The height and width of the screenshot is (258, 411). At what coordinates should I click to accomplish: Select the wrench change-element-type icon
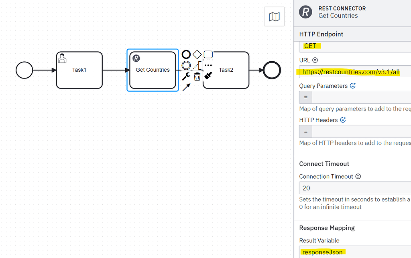pos(186,75)
